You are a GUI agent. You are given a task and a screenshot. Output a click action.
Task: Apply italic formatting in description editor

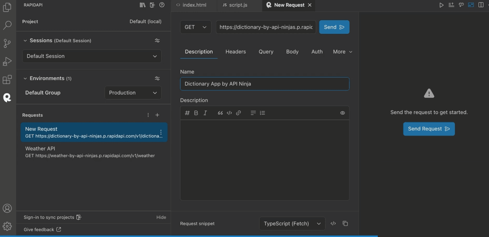tap(205, 113)
